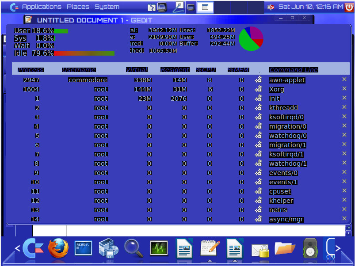Click renice icon for init process
This screenshot has width=355, height=266.
click(x=258, y=98)
